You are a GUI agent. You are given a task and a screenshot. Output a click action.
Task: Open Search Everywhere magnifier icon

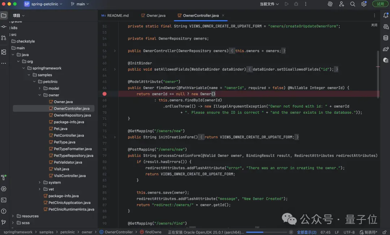tap(353, 4)
